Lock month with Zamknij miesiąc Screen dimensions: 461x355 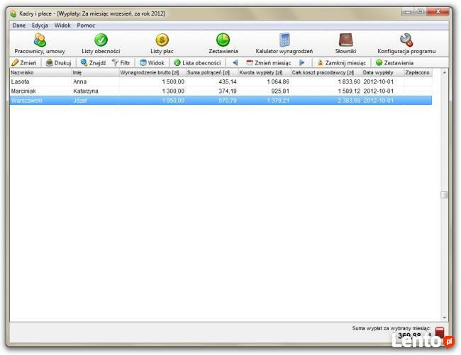pos(341,63)
